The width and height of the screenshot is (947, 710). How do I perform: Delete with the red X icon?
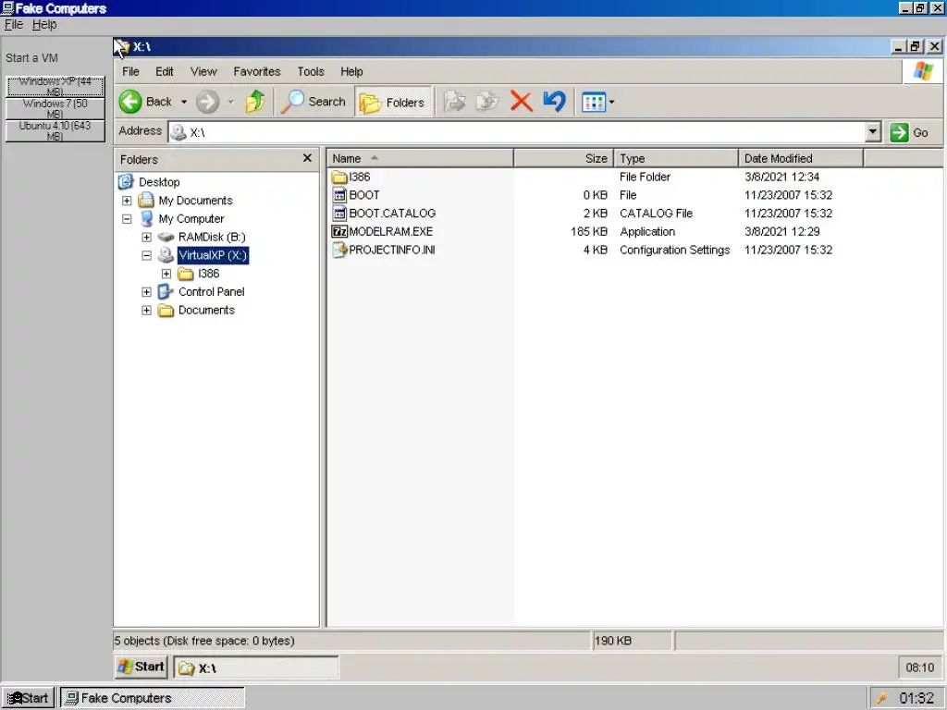tap(522, 102)
